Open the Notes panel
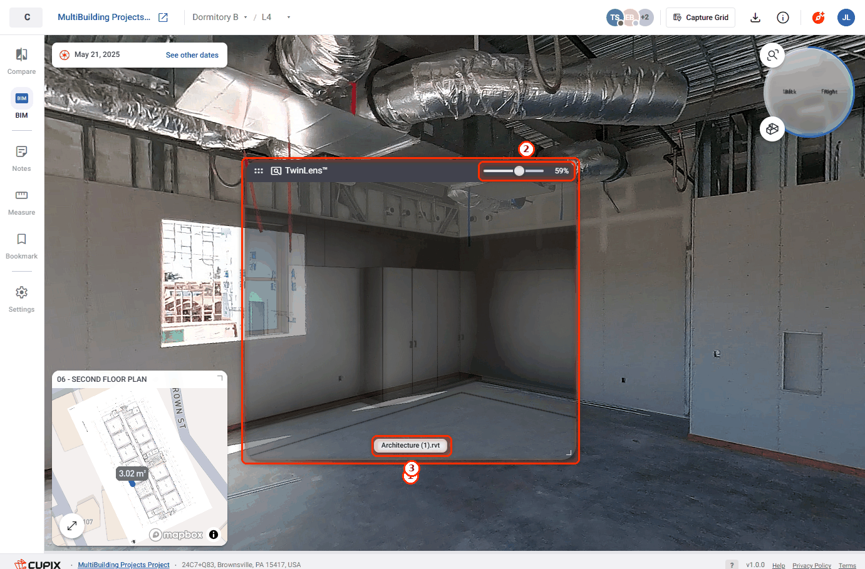 coord(21,158)
